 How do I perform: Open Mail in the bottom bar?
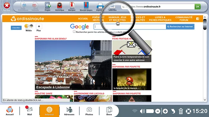point(30,111)
